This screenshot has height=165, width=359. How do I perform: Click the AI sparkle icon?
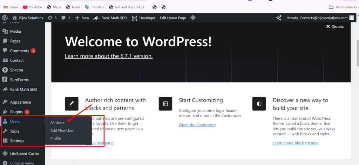[279, 18]
